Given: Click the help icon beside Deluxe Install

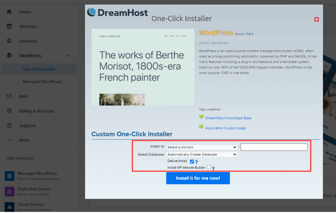Looking at the screenshot, I should pos(196,162).
